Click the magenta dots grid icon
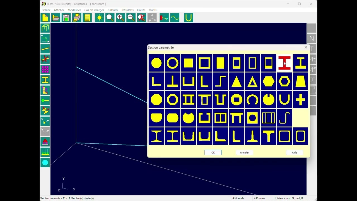Screen dimensions: 357x201 pyautogui.click(x=45, y=70)
